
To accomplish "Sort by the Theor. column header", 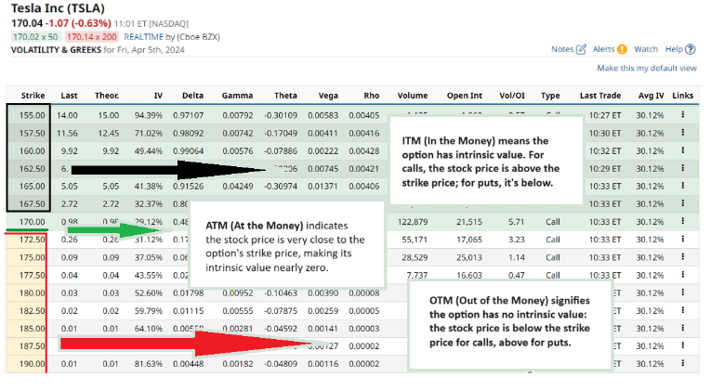I will [x=107, y=96].
